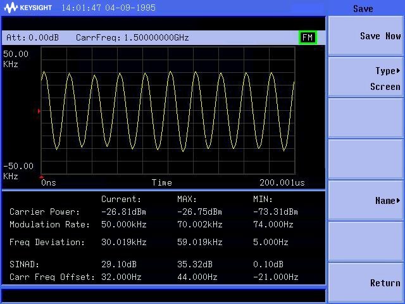405x304 pixels.
Task: Open the Type Screen softkey submenu
Action: point(365,78)
